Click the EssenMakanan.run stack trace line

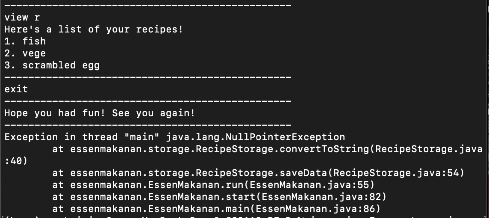(x=213, y=185)
